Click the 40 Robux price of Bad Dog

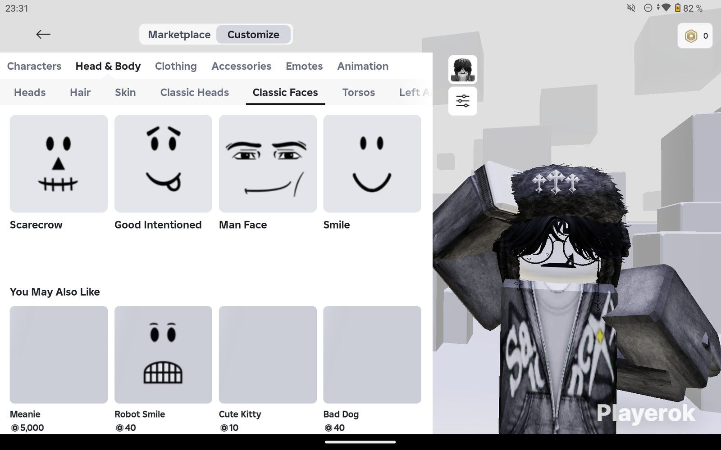coord(335,427)
